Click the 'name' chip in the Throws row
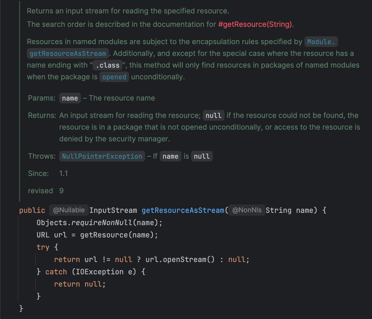The width and height of the screenshot is (372, 319). [170, 156]
